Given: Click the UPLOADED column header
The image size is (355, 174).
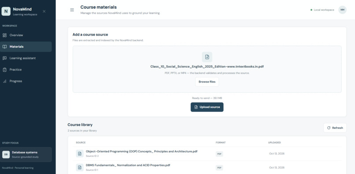Looking at the screenshot, I should tap(274, 143).
